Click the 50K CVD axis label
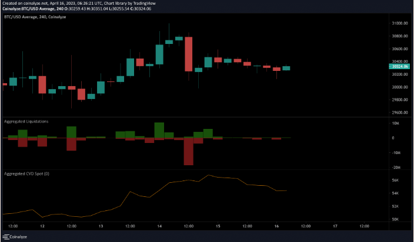The width and height of the screenshot is (414, 242). pyautogui.click(x=395, y=219)
